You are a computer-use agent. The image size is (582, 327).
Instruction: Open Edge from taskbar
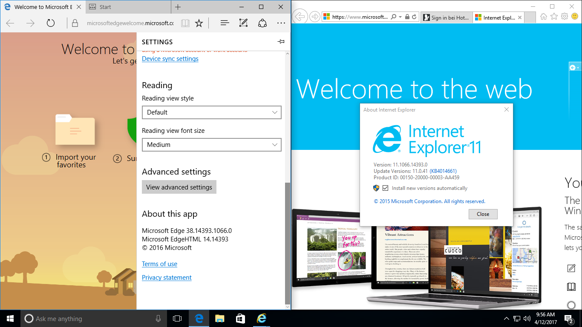(x=199, y=318)
